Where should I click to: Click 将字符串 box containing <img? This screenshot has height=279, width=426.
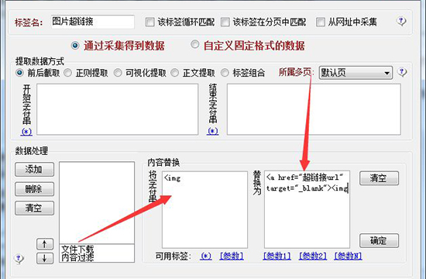pyautogui.click(x=204, y=209)
